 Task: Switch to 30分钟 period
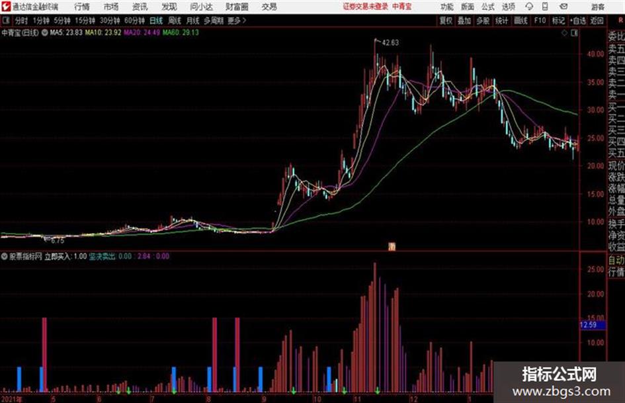tap(110, 21)
